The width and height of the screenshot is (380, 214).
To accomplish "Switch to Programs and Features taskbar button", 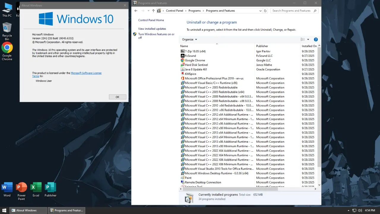I will [x=66, y=210].
